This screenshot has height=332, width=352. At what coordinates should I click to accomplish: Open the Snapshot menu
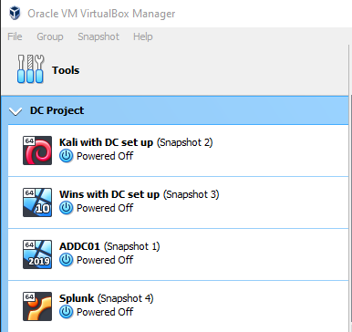click(x=98, y=36)
